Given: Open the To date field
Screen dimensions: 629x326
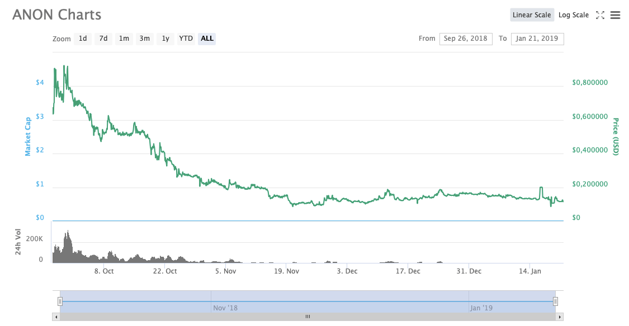Looking at the screenshot, I should coord(537,39).
